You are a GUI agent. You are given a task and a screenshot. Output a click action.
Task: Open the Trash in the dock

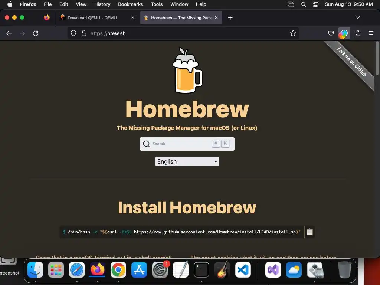(345, 270)
